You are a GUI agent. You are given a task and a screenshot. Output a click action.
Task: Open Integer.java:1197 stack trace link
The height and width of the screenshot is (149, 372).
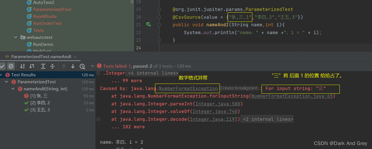point(213,119)
